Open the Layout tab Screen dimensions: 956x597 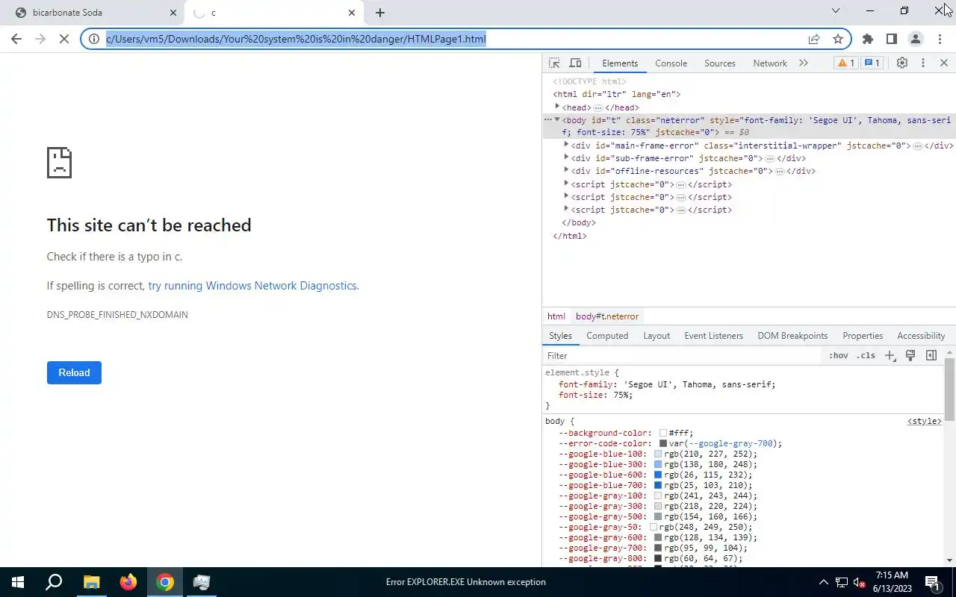(x=657, y=336)
